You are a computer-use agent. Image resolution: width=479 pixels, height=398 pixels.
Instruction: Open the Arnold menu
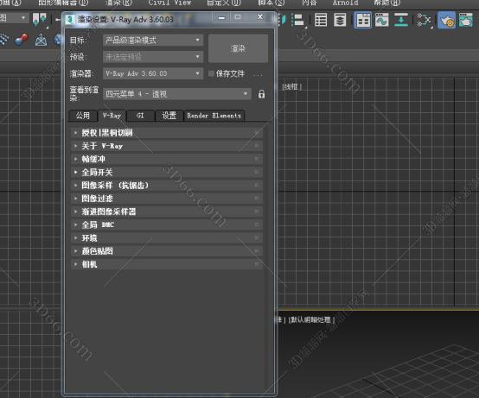coord(345,3)
